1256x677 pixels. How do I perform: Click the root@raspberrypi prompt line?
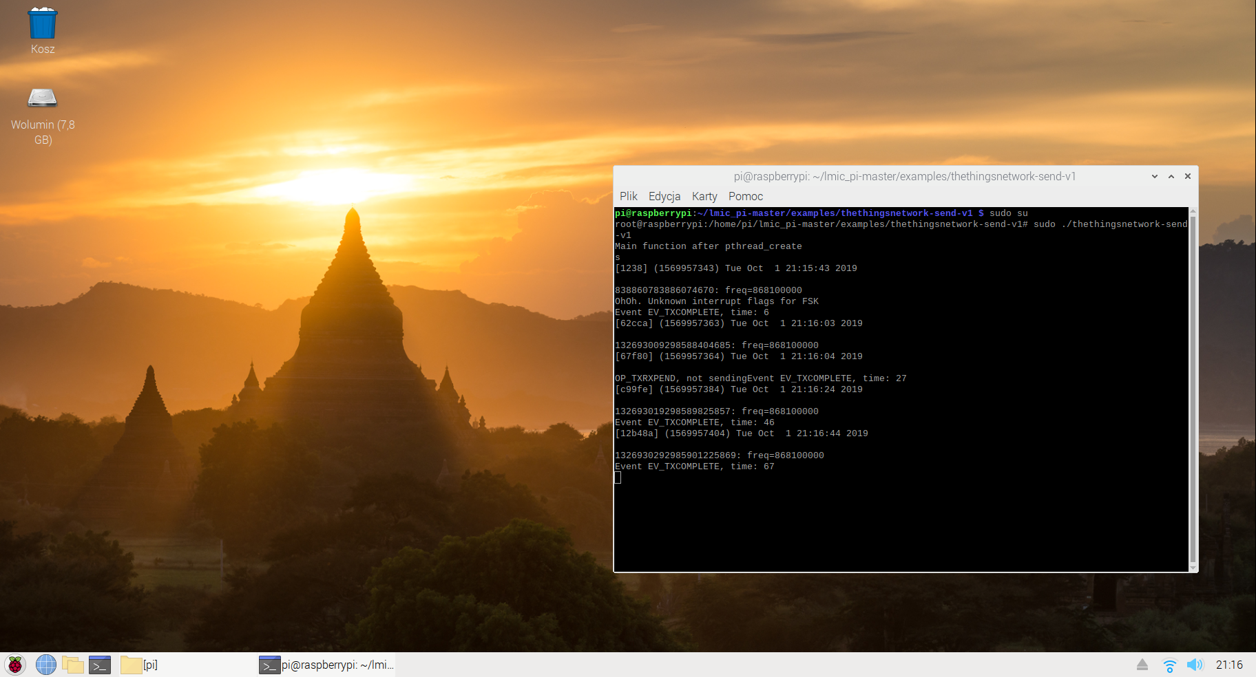[x=901, y=230]
